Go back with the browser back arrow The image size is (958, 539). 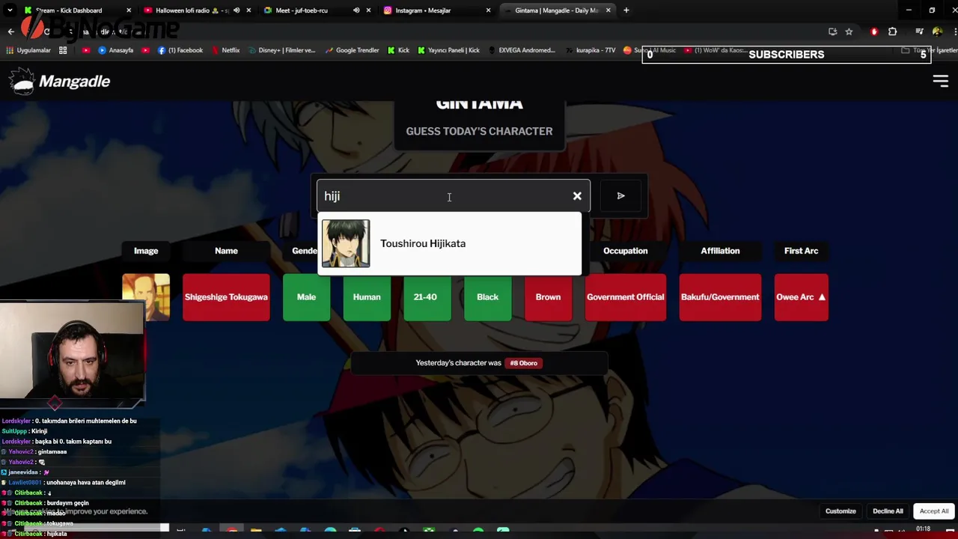(10, 31)
